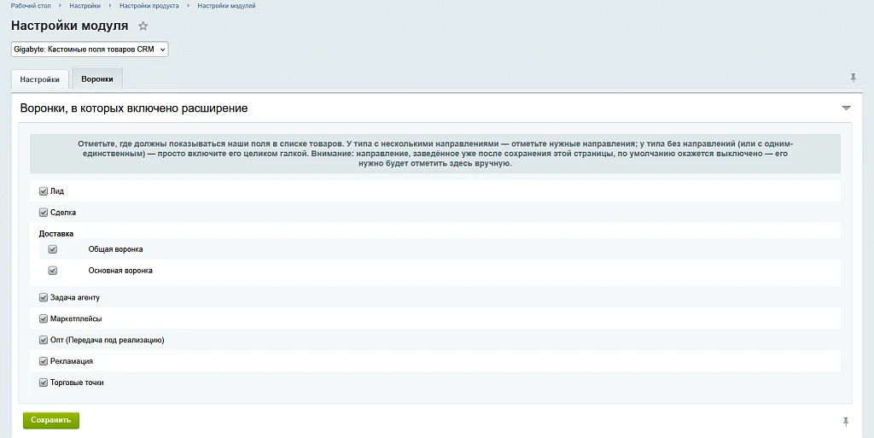Go to Рабочий стол breadcrumb
This screenshot has width=874, height=438.
coord(31,6)
